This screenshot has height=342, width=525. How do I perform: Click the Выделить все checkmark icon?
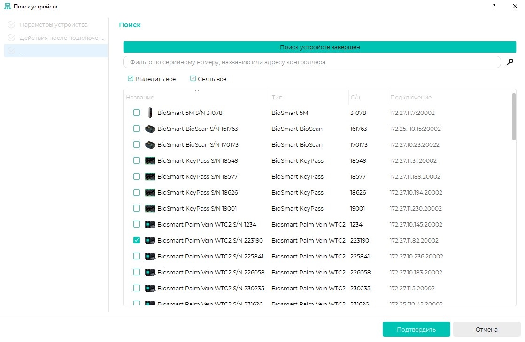point(131,79)
